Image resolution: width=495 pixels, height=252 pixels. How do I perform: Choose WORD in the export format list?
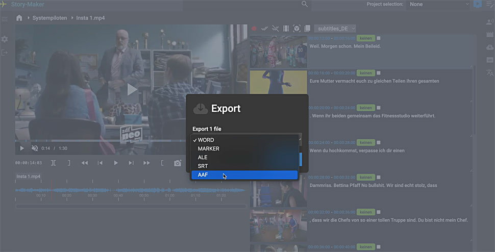[x=244, y=140]
